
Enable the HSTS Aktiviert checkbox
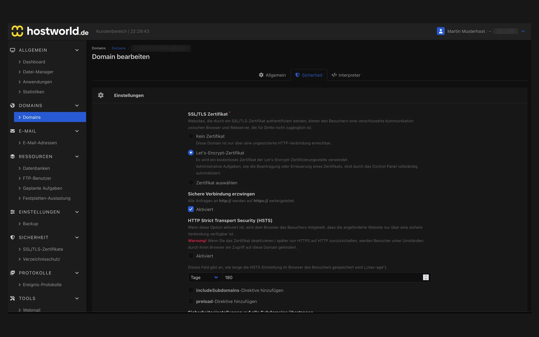[191, 256]
